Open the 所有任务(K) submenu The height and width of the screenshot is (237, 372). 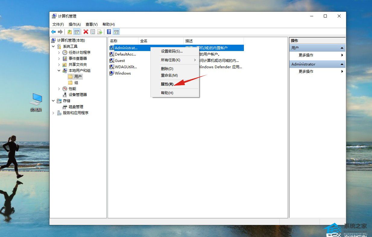[171, 60]
